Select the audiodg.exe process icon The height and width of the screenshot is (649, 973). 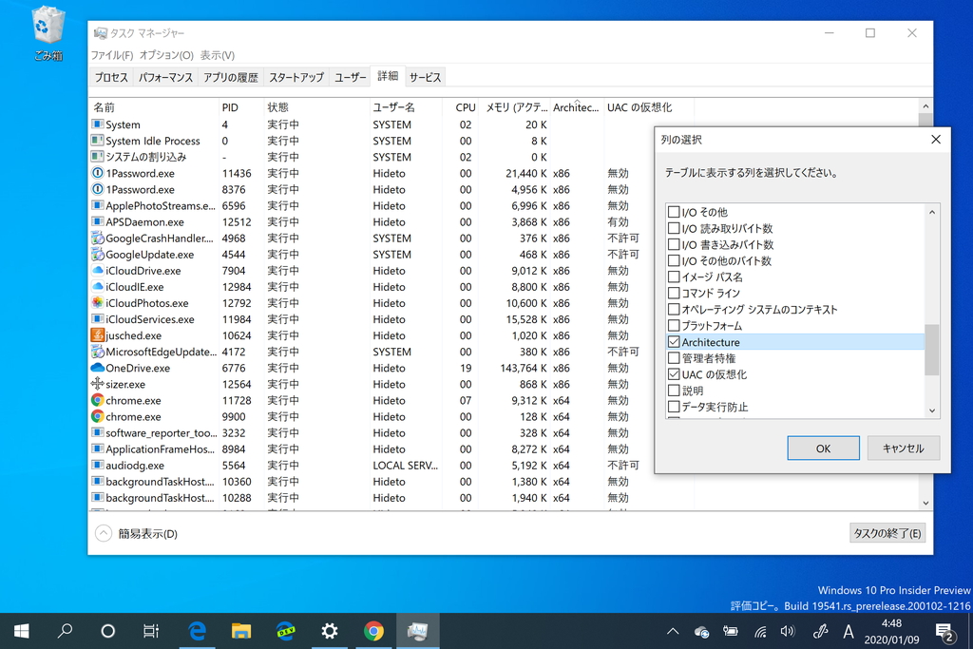(98, 465)
